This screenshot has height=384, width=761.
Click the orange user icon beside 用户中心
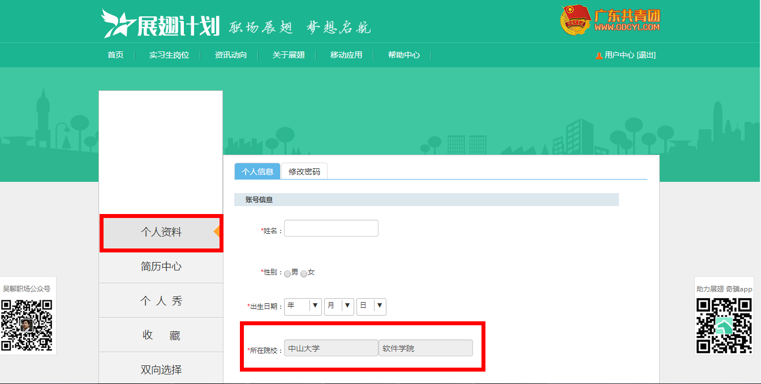point(599,55)
